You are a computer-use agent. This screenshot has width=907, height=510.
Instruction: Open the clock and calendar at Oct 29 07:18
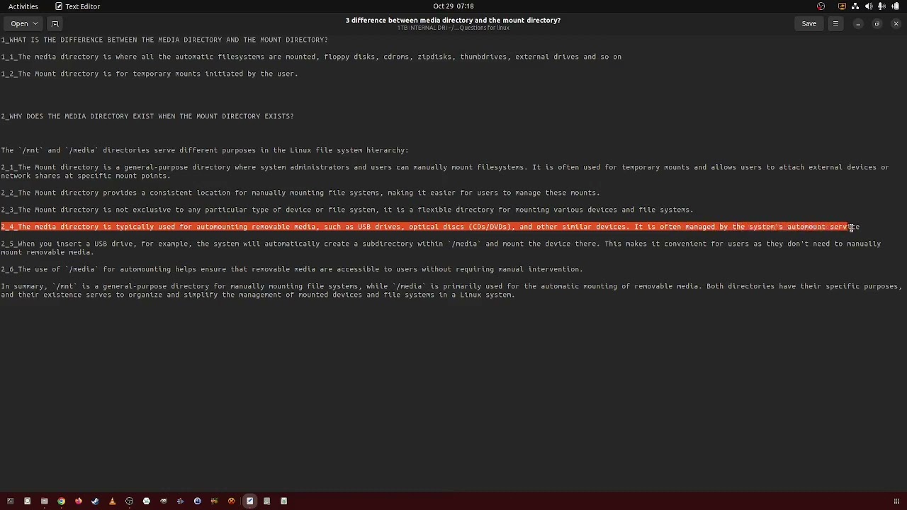[453, 6]
